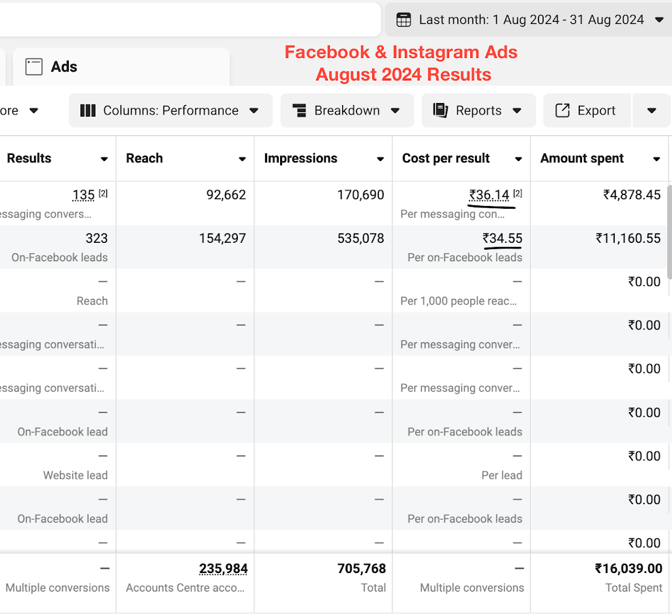The width and height of the screenshot is (672, 614).
Task: Open the Results column sort arrow
Action: 104,159
